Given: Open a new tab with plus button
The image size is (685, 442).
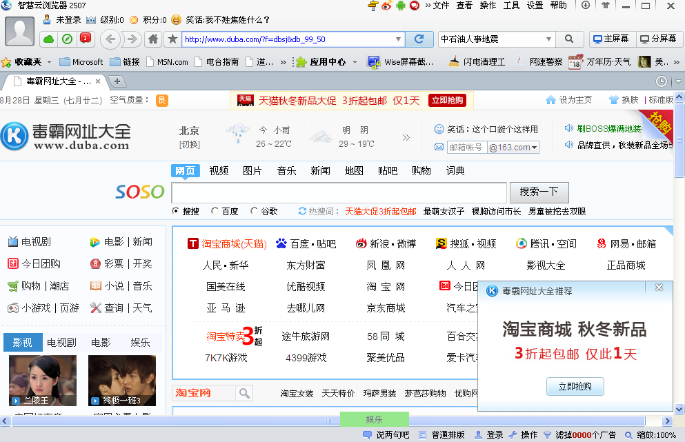Looking at the screenshot, I should tap(117, 81).
